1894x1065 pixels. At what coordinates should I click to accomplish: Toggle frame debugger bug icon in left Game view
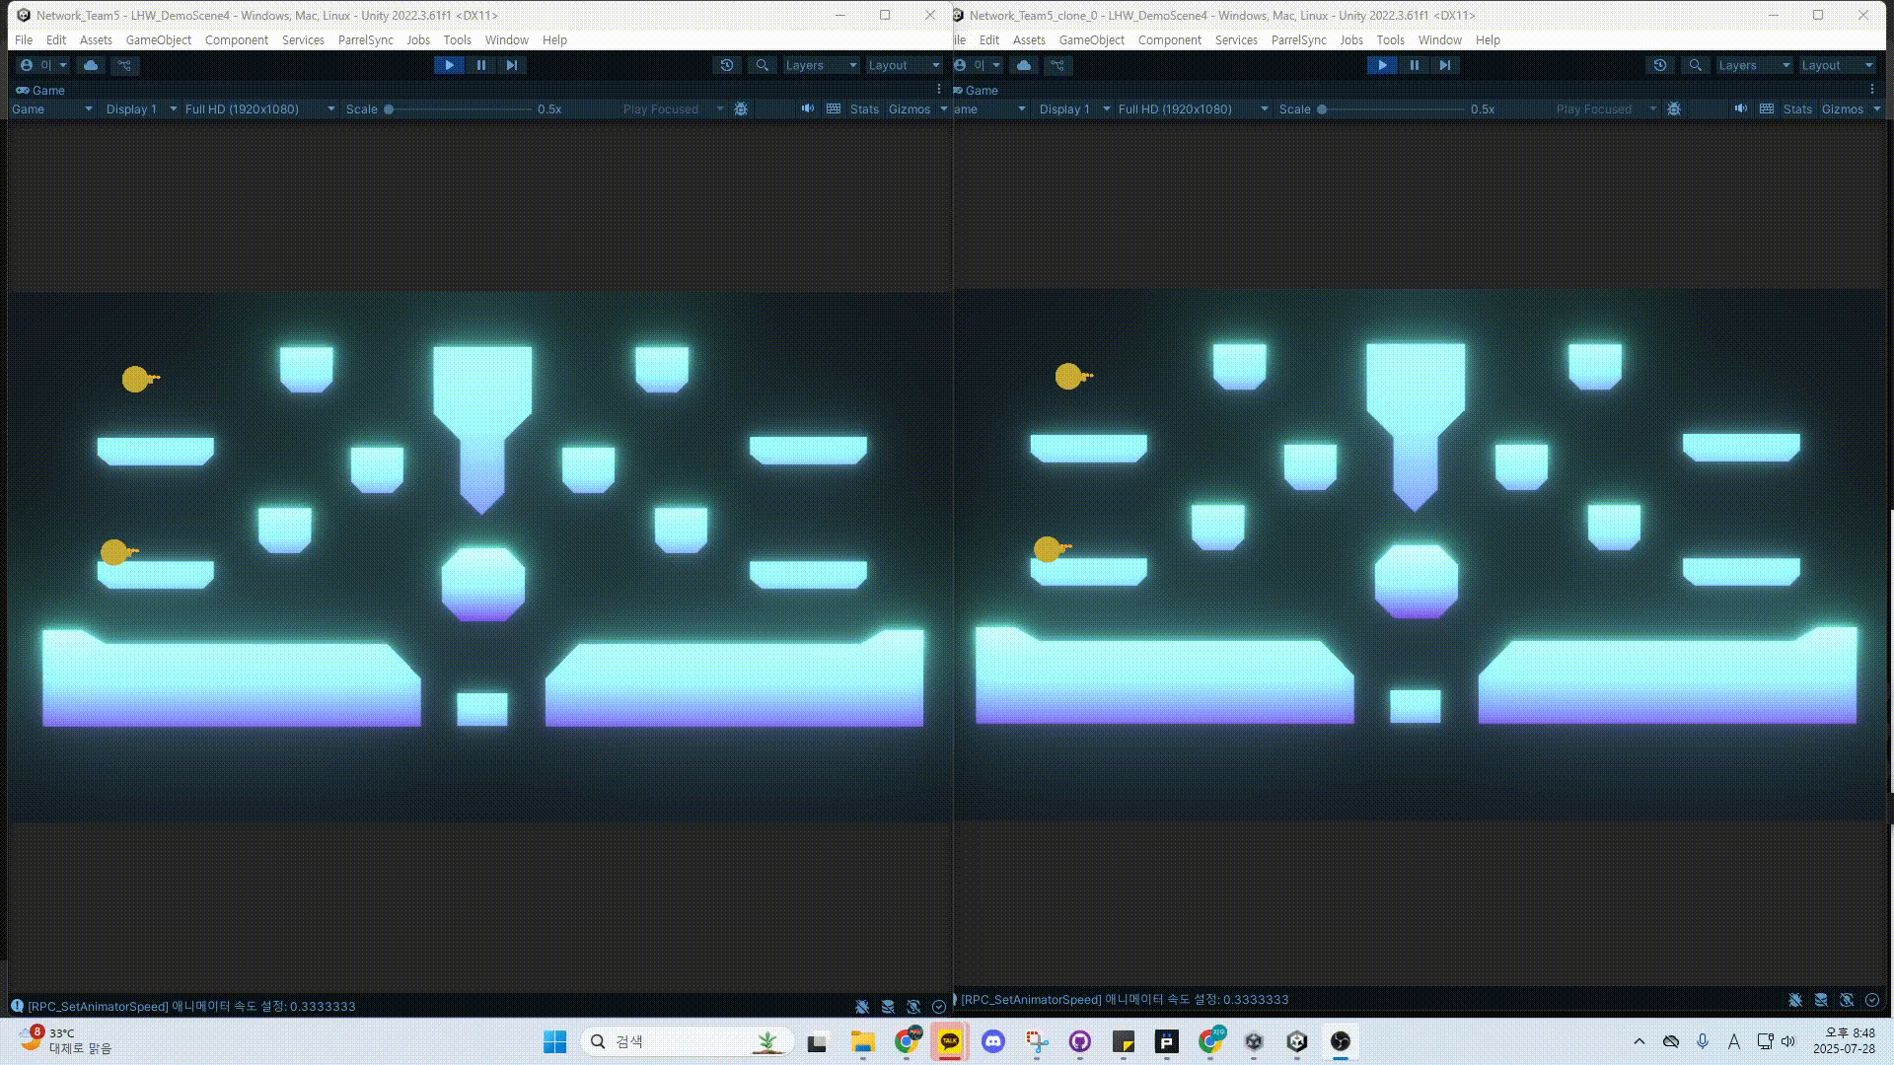(x=741, y=108)
